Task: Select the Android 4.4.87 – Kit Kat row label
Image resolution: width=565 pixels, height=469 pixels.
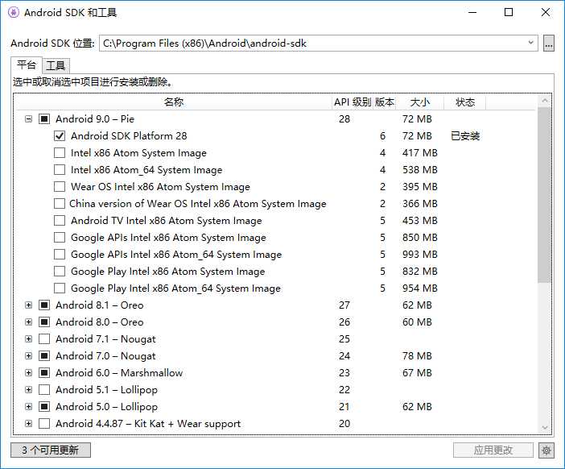Action: (x=148, y=424)
